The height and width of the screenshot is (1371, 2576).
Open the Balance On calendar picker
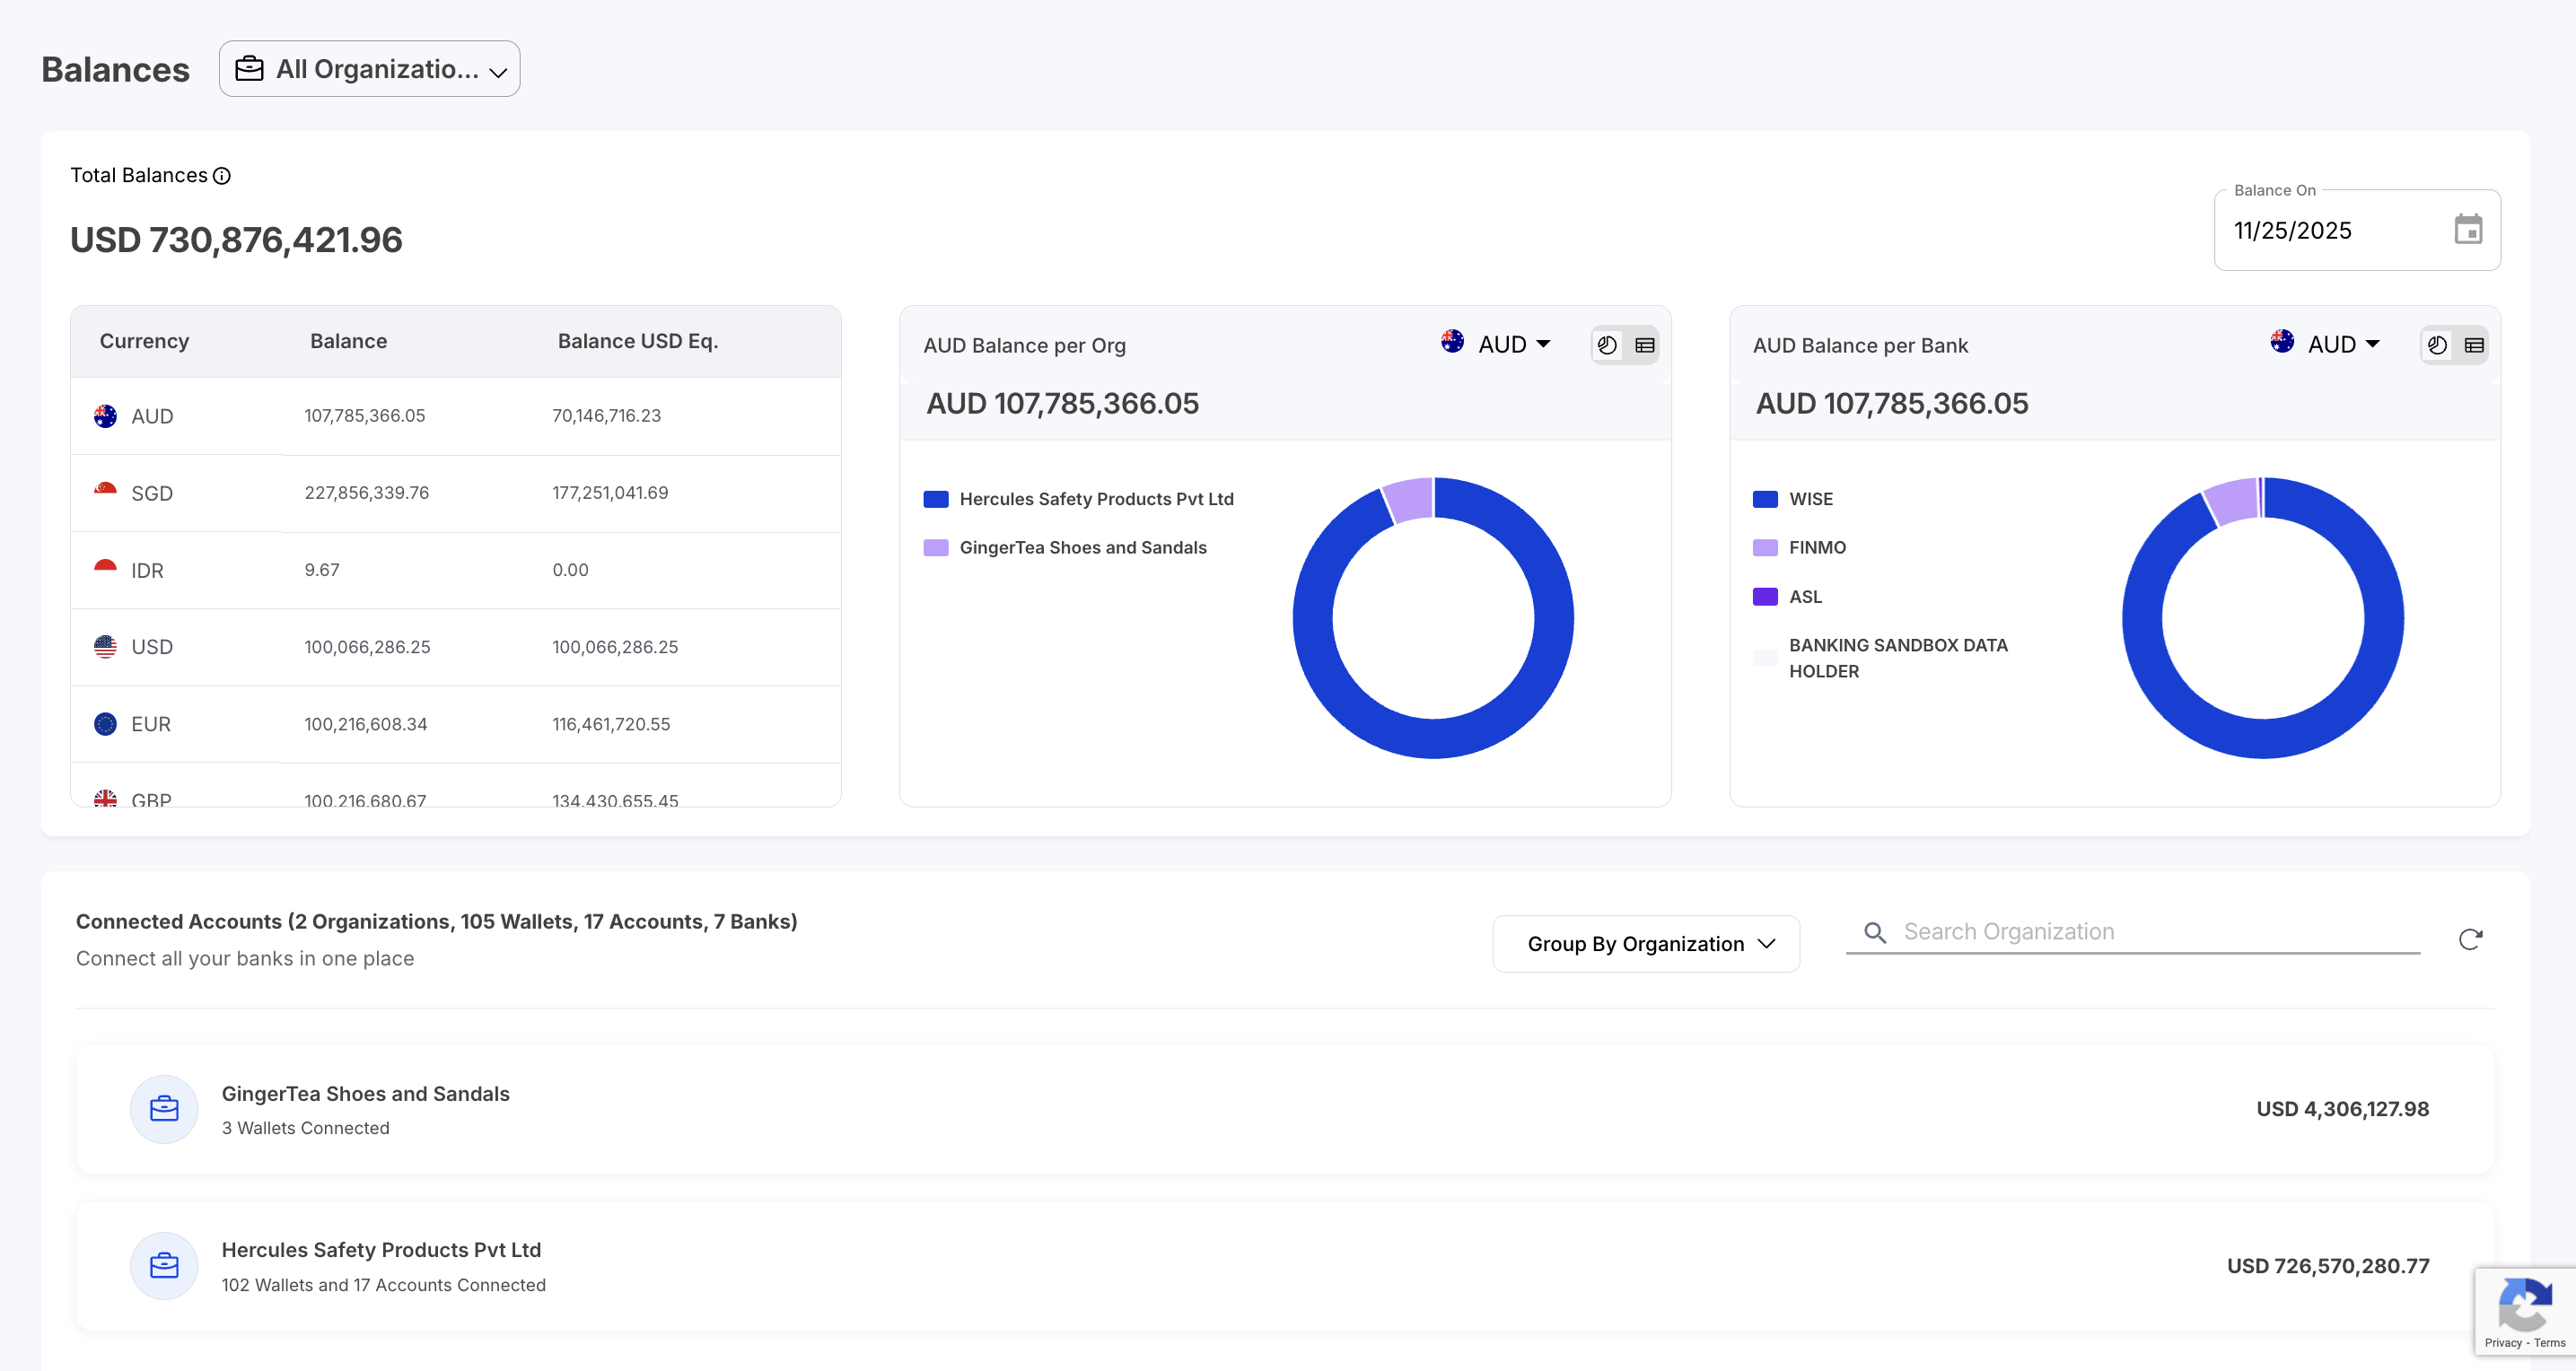point(2467,230)
